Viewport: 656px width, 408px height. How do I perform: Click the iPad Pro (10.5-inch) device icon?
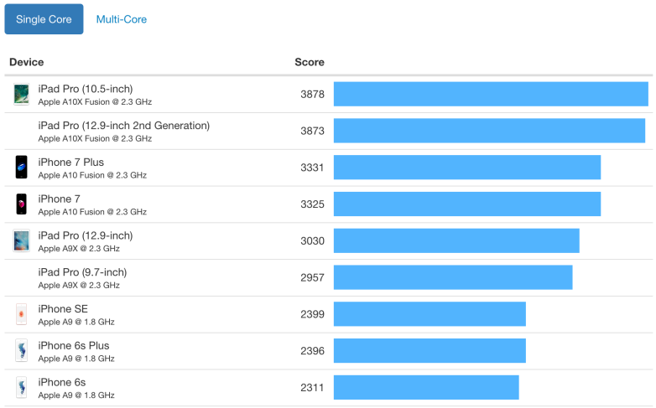click(x=21, y=94)
